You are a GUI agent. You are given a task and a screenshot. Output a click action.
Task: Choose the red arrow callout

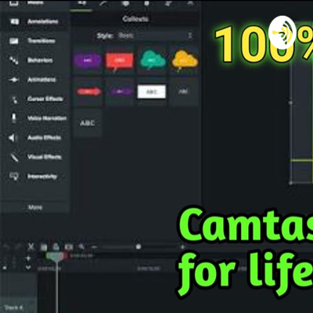tap(88, 92)
